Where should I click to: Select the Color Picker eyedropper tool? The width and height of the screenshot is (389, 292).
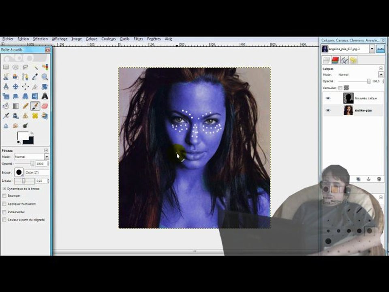[35, 77]
